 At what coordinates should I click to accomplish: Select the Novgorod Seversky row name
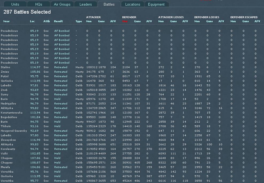14,131
